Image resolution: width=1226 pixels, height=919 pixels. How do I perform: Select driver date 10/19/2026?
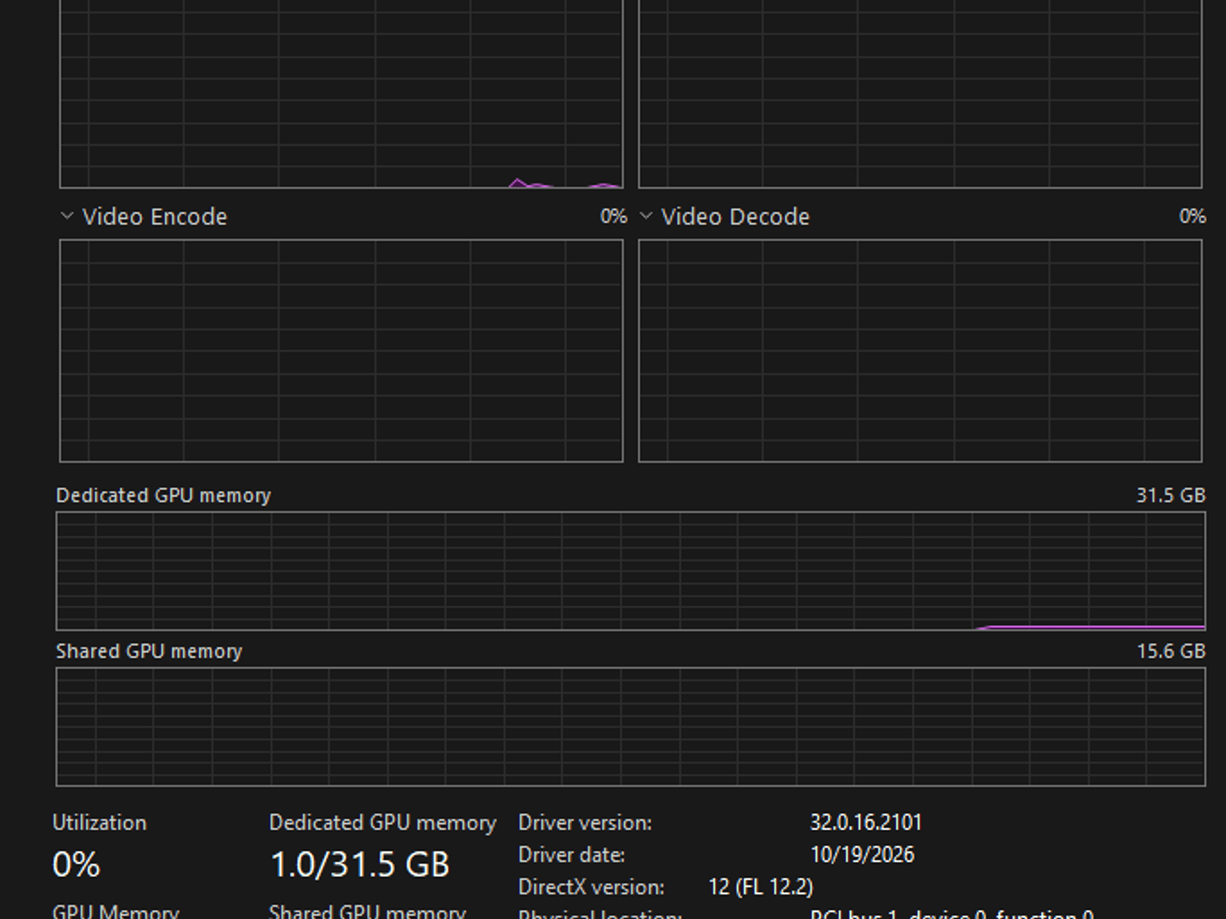click(x=862, y=855)
